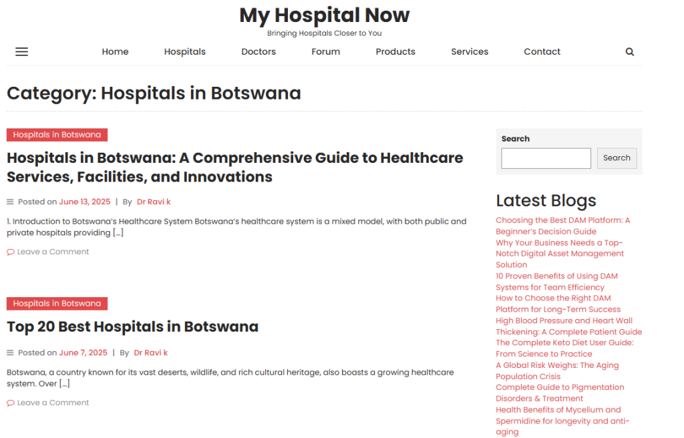Open High Blood Pressure and Heart Wall blog
This screenshot has width=684, height=438.
569,326
